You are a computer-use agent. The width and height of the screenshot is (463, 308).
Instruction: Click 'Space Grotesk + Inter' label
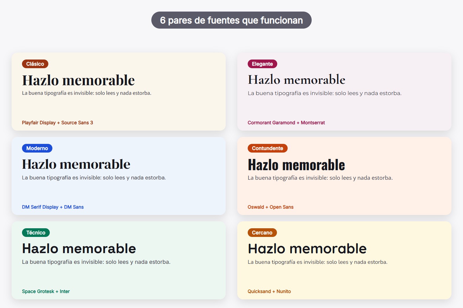(x=46, y=291)
